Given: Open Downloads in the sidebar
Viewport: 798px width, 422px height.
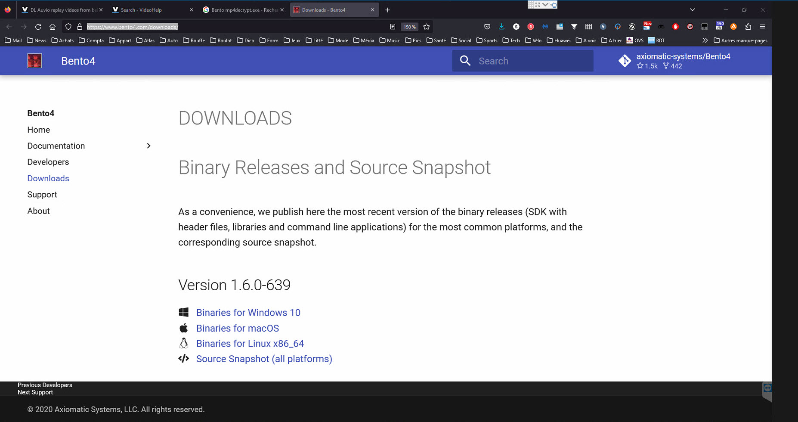Looking at the screenshot, I should (x=48, y=178).
